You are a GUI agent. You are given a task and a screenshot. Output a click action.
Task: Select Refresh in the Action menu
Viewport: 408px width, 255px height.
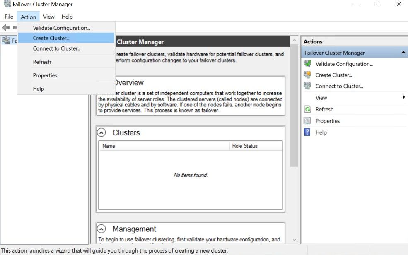tap(66, 62)
